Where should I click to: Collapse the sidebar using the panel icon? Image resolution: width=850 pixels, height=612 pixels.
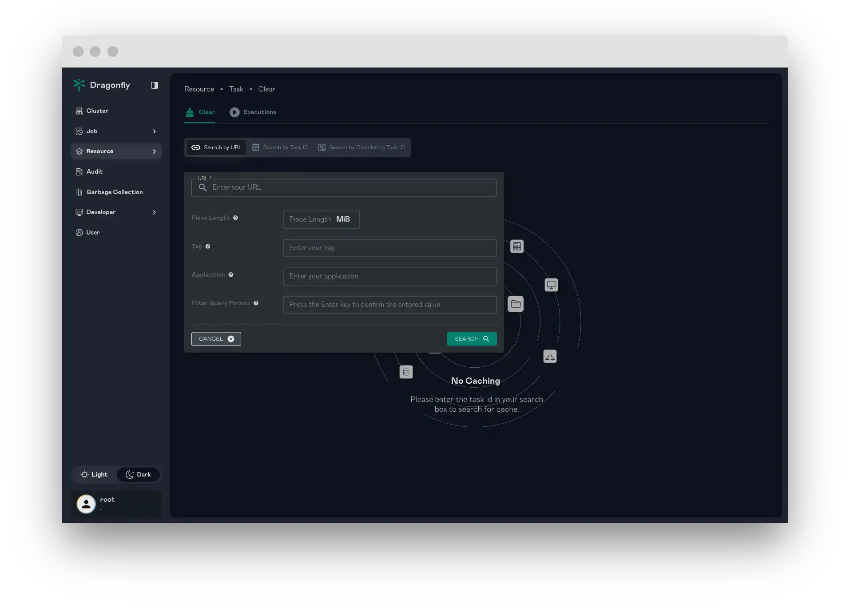pos(154,85)
